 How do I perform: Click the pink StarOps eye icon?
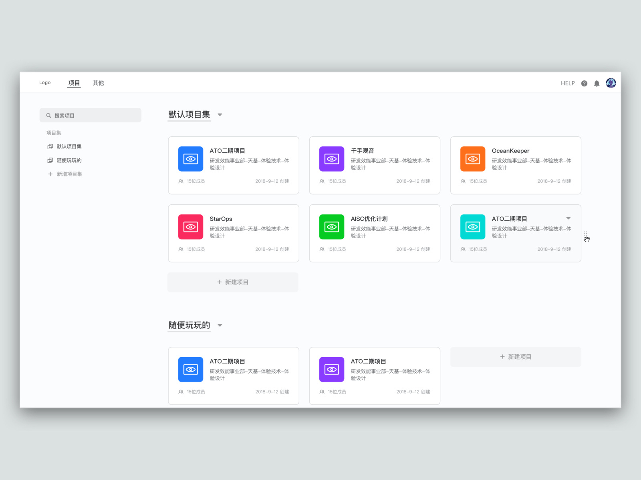[190, 227]
